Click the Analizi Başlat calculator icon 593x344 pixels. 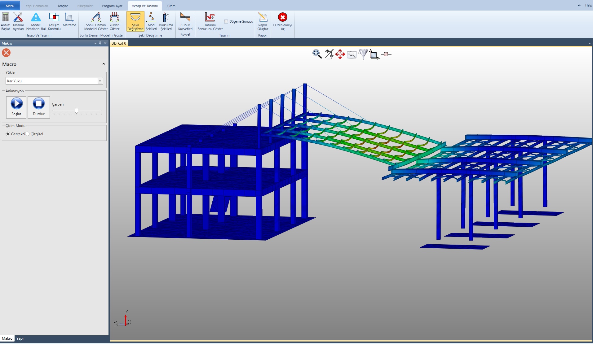tap(5, 18)
